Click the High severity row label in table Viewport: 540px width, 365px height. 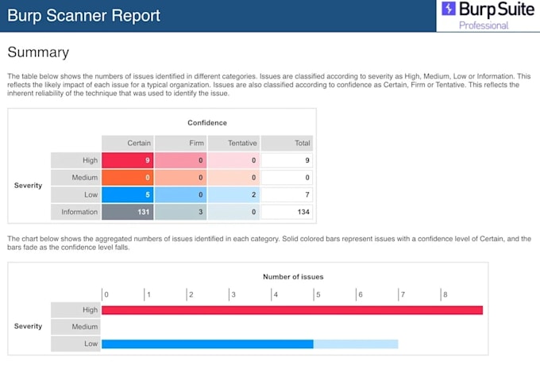[x=75, y=160]
